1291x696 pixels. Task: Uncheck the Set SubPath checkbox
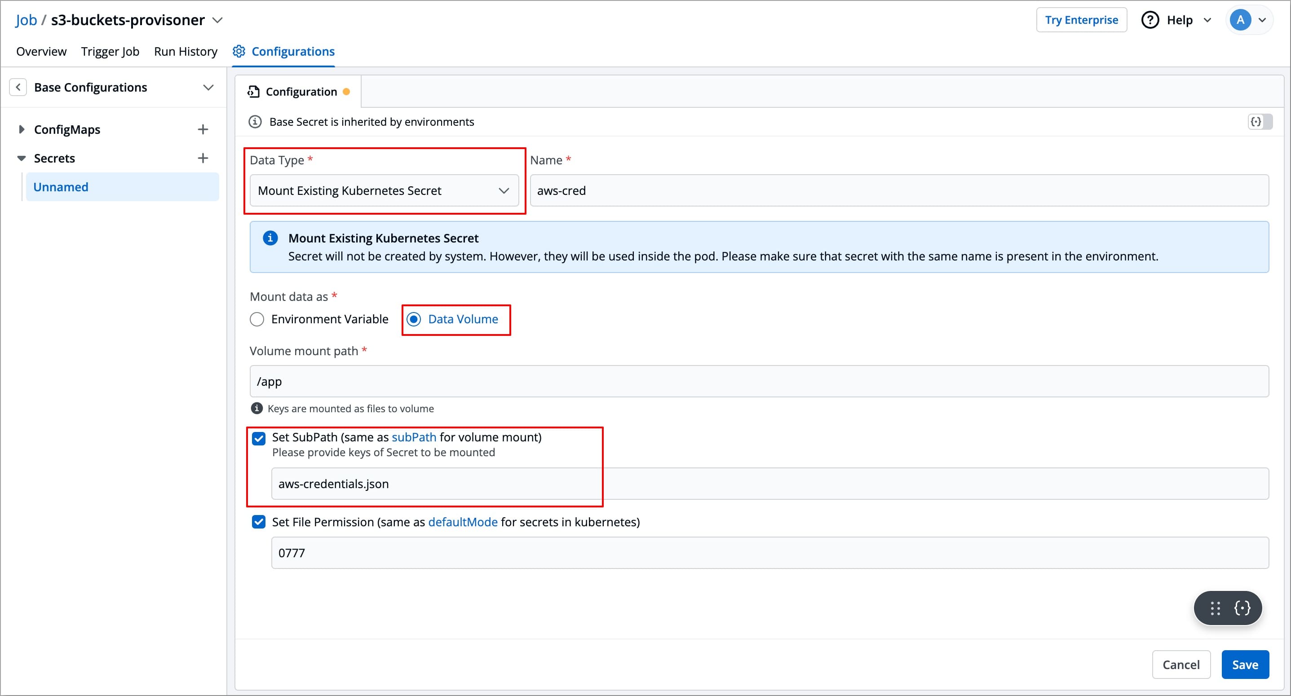click(259, 438)
